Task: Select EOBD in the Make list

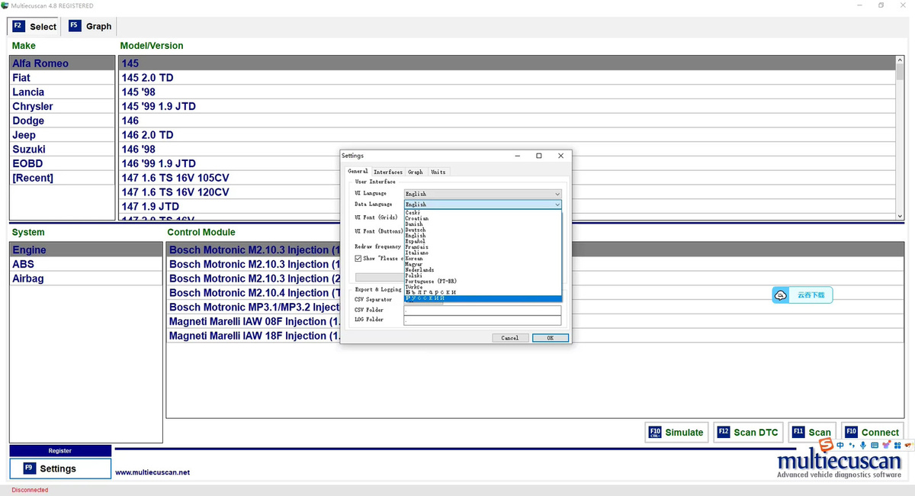Action: 62,163
